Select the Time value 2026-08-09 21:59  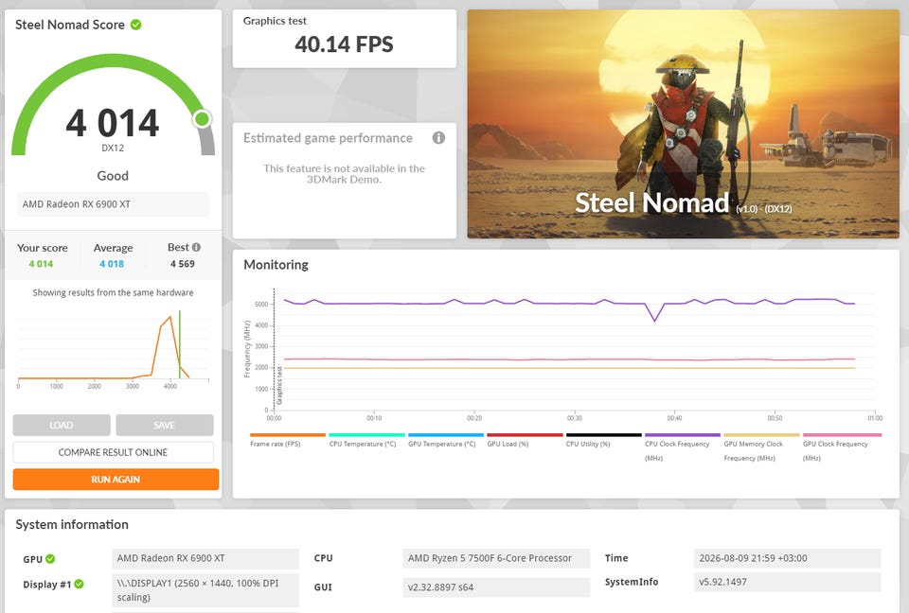coord(787,558)
